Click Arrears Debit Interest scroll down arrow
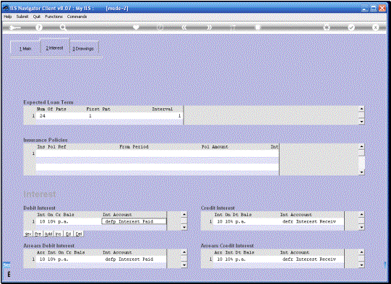This screenshot has height=284, width=391. [184, 265]
